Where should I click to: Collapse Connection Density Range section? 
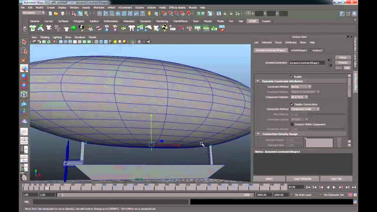click(258, 134)
